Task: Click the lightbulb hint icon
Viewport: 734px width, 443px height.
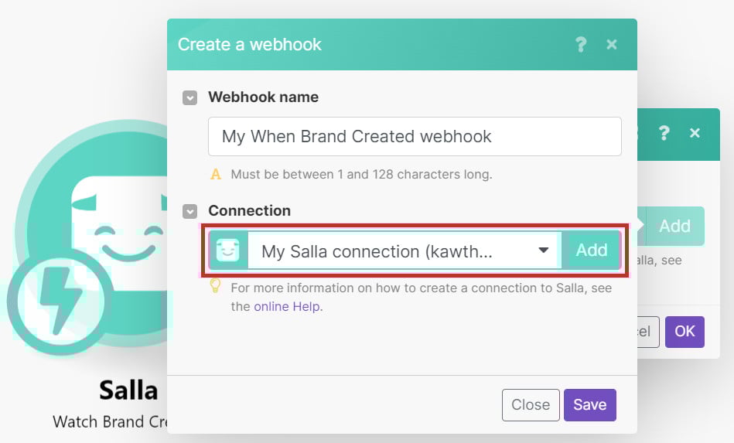Action: pos(215,285)
